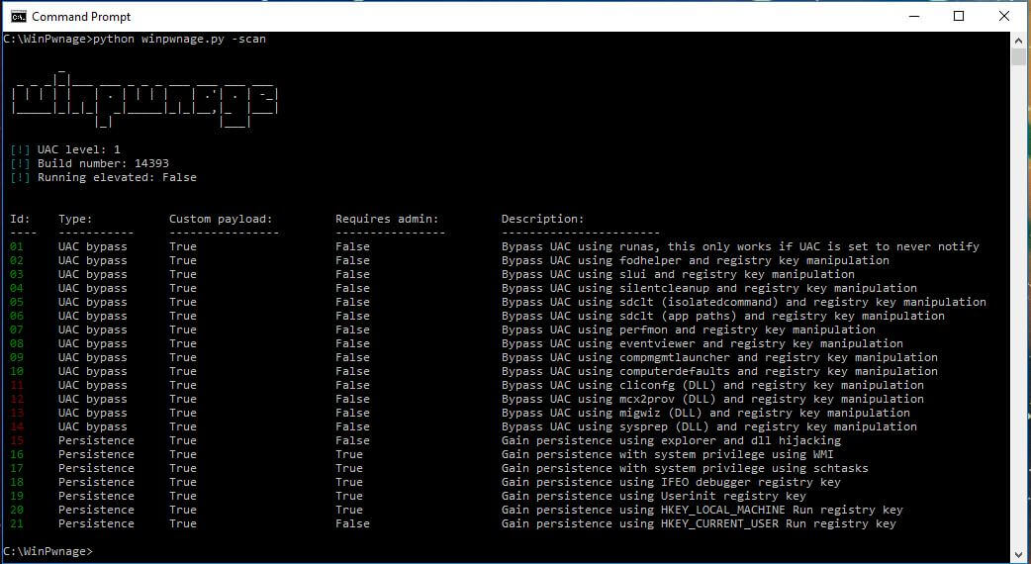Click the "Requires admin:" column header
This screenshot has height=564, width=1031.
(x=386, y=219)
